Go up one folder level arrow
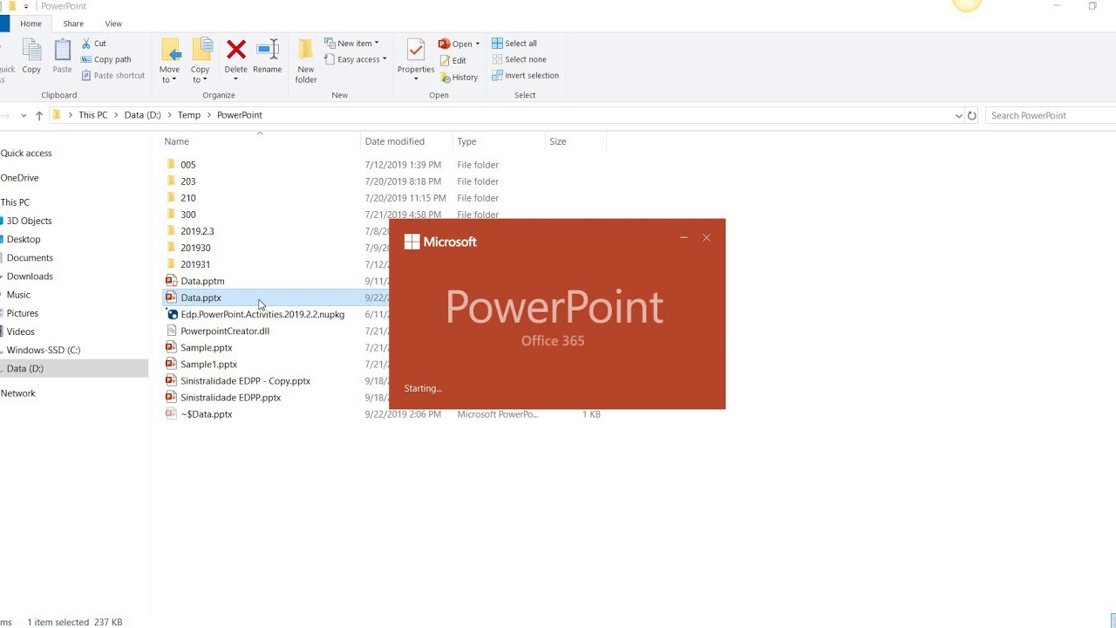1116x628 pixels. pyautogui.click(x=39, y=115)
